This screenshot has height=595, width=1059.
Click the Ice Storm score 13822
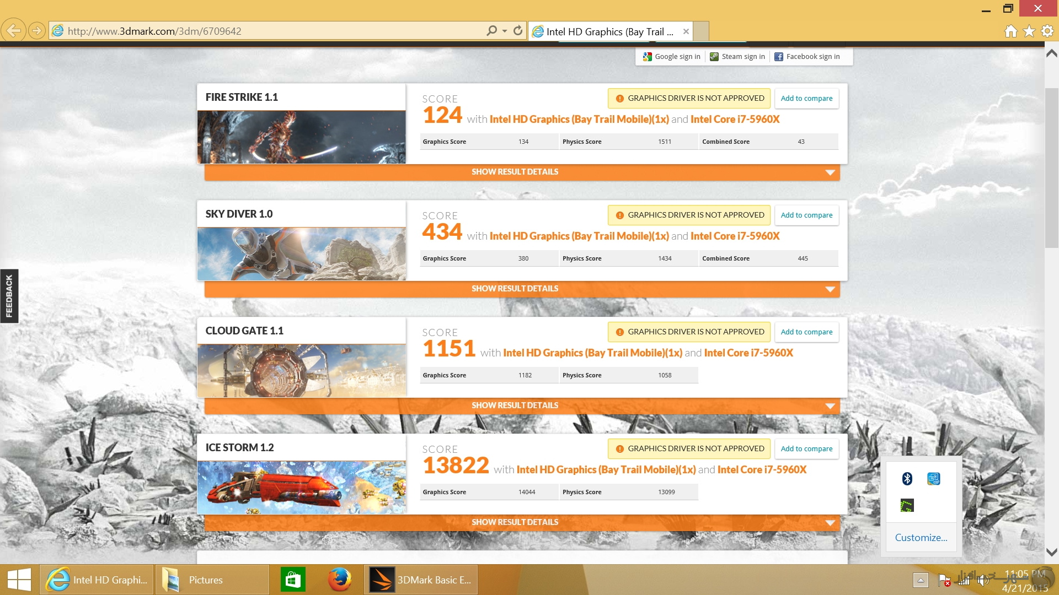point(456,466)
